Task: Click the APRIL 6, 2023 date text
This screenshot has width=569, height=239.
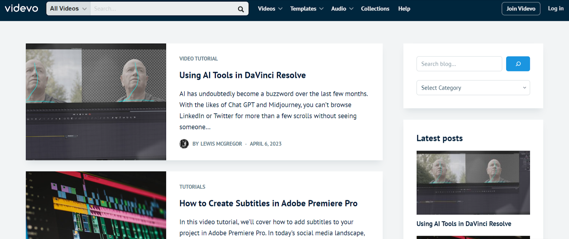Action: (266, 144)
